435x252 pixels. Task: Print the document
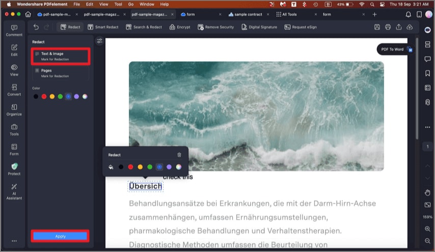point(388,27)
